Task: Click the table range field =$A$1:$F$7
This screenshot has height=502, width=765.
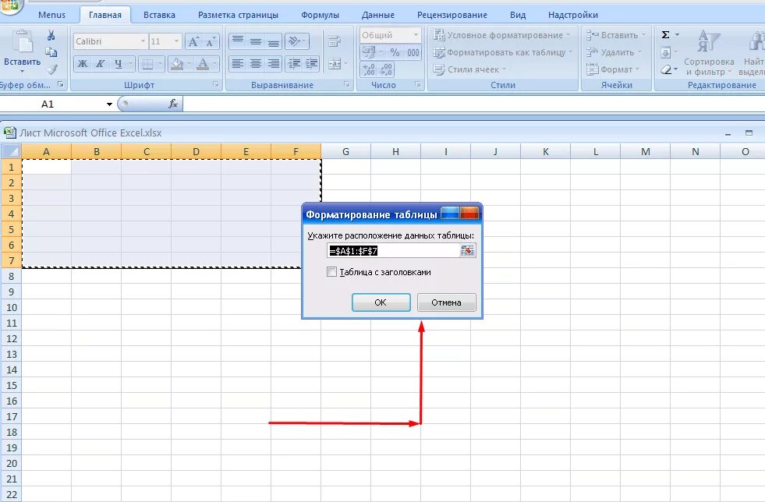Action: pos(394,251)
